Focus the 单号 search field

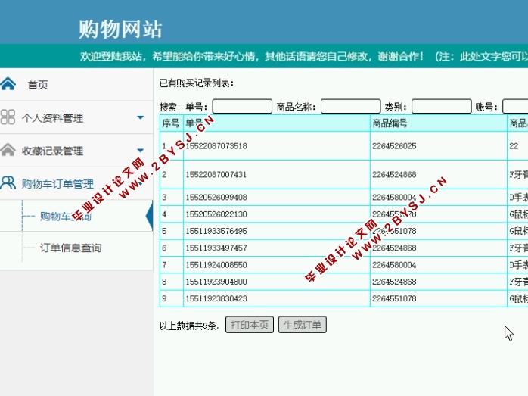[243, 107]
